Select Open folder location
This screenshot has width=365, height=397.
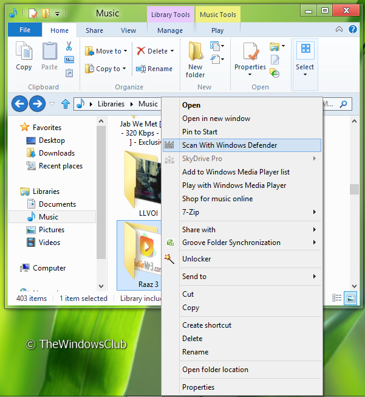pyautogui.click(x=242, y=370)
